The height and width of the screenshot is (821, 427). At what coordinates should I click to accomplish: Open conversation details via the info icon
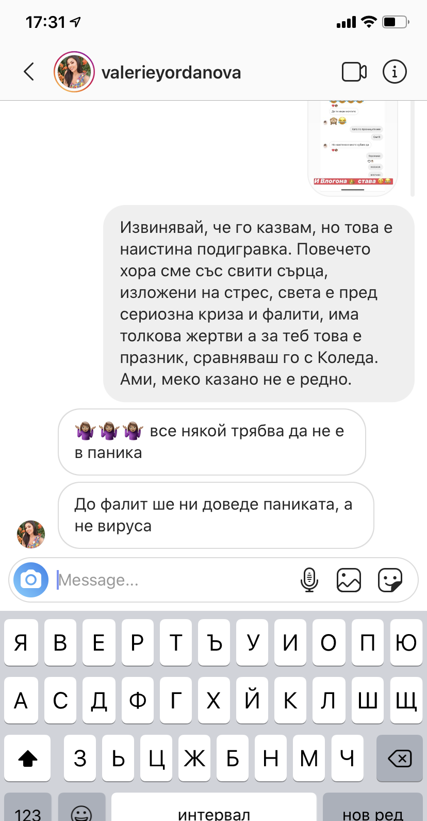coord(395,72)
